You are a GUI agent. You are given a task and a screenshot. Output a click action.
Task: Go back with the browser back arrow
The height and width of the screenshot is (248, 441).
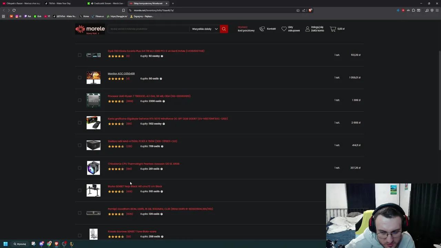click(4, 10)
